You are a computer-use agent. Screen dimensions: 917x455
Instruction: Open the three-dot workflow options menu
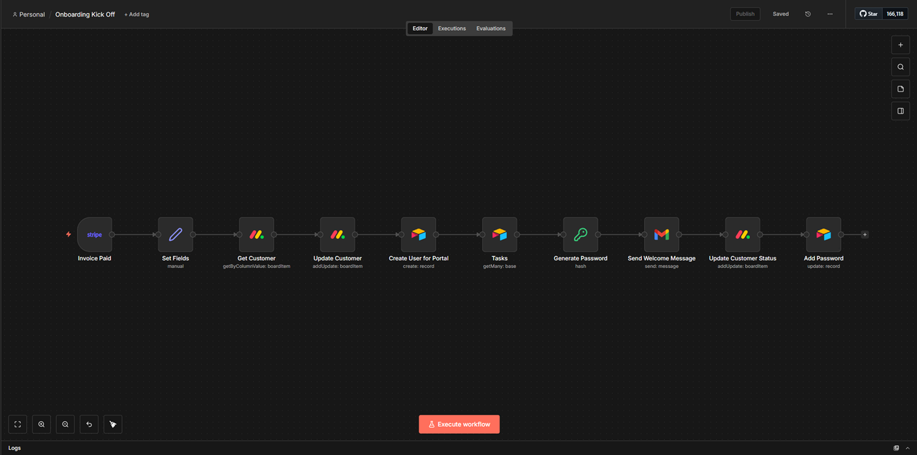coord(830,14)
